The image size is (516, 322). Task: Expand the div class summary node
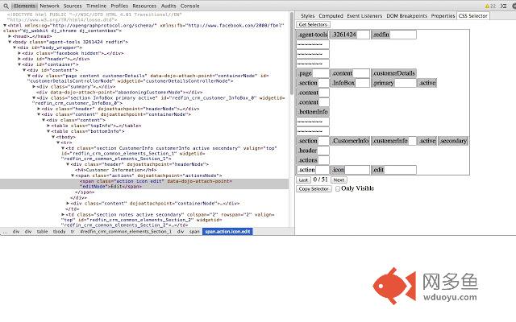click(34, 87)
